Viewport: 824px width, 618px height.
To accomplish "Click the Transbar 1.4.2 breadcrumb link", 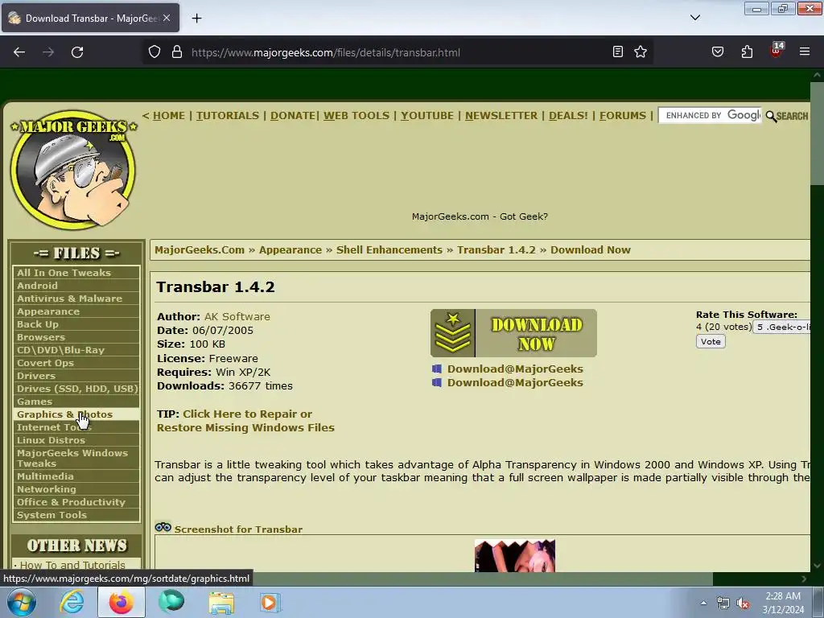I will click(496, 249).
